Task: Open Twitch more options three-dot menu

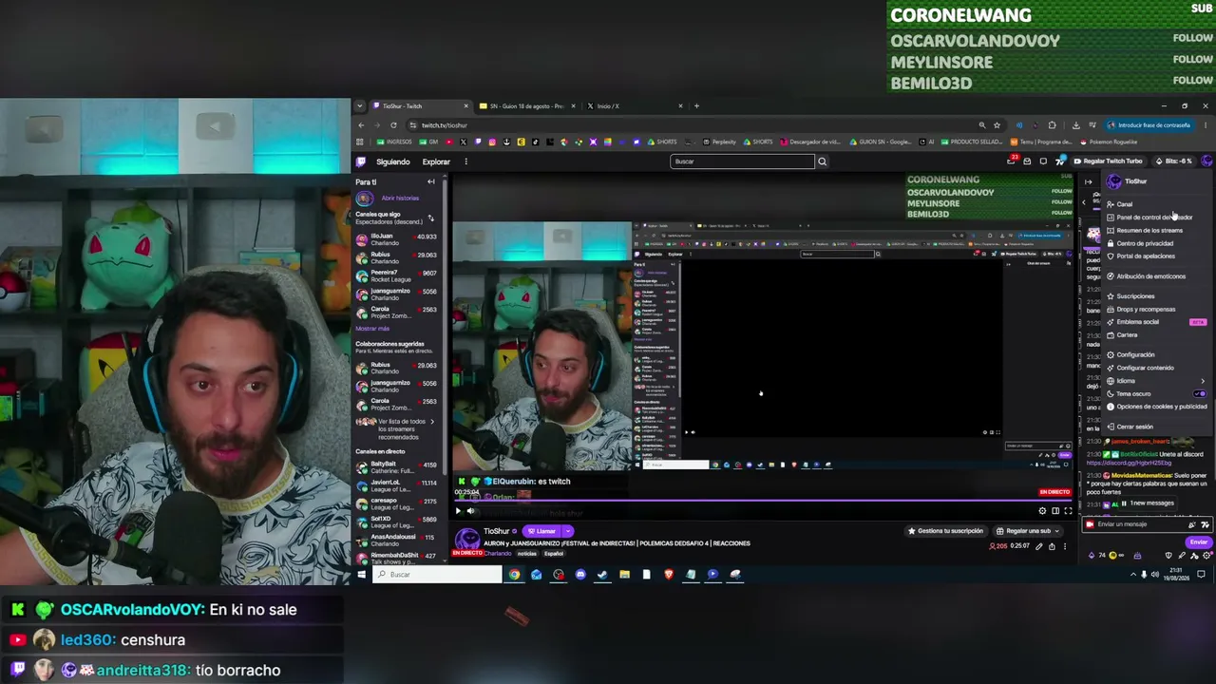Action: (x=465, y=161)
